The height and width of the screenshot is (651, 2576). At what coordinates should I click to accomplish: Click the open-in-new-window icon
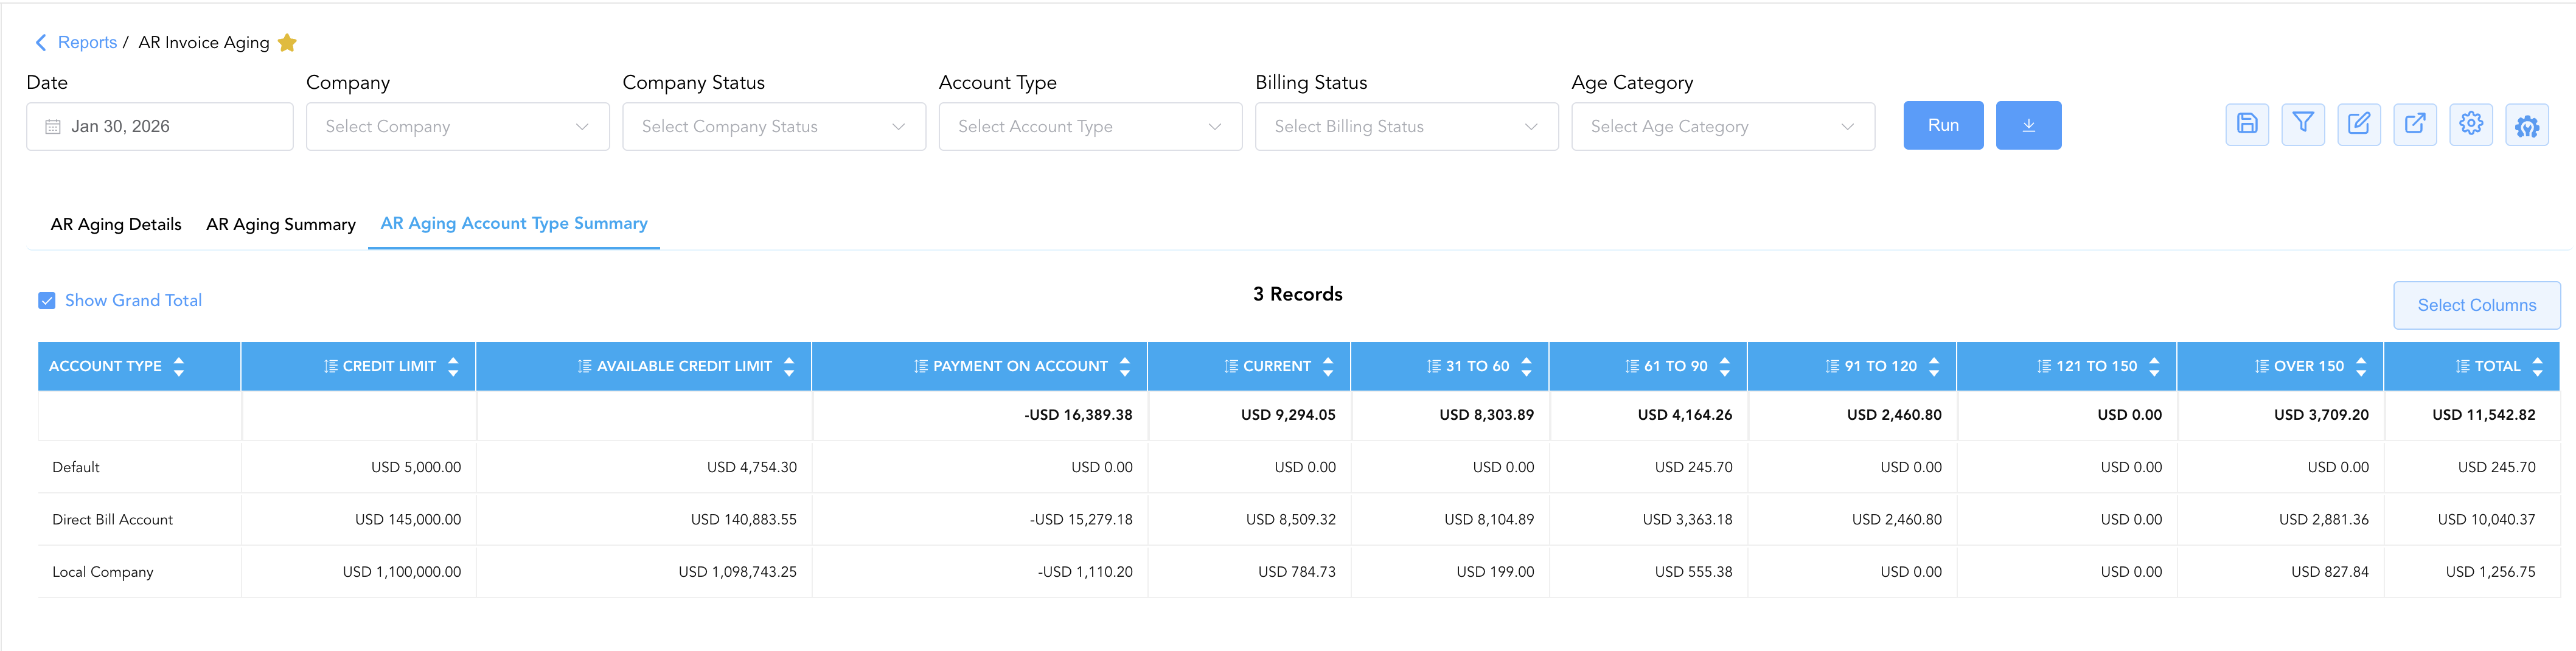point(2415,125)
